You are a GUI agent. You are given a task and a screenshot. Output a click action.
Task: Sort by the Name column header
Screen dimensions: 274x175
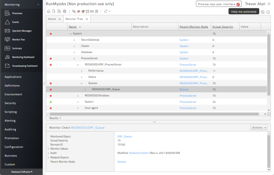[x=73, y=27]
